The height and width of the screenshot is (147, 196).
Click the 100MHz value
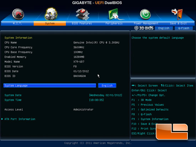click(x=78, y=52)
